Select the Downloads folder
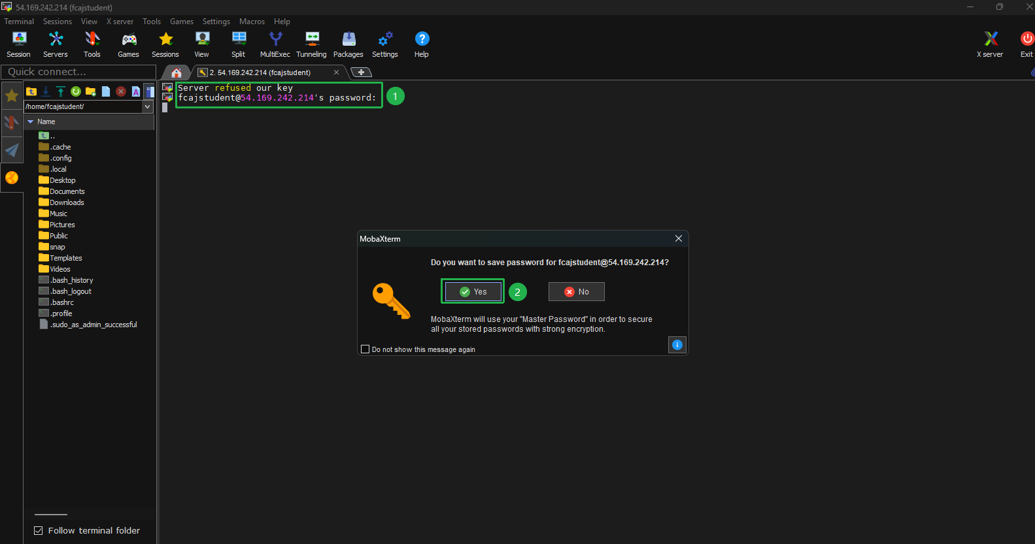Image resolution: width=1035 pixels, height=544 pixels. pyautogui.click(x=61, y=202)
